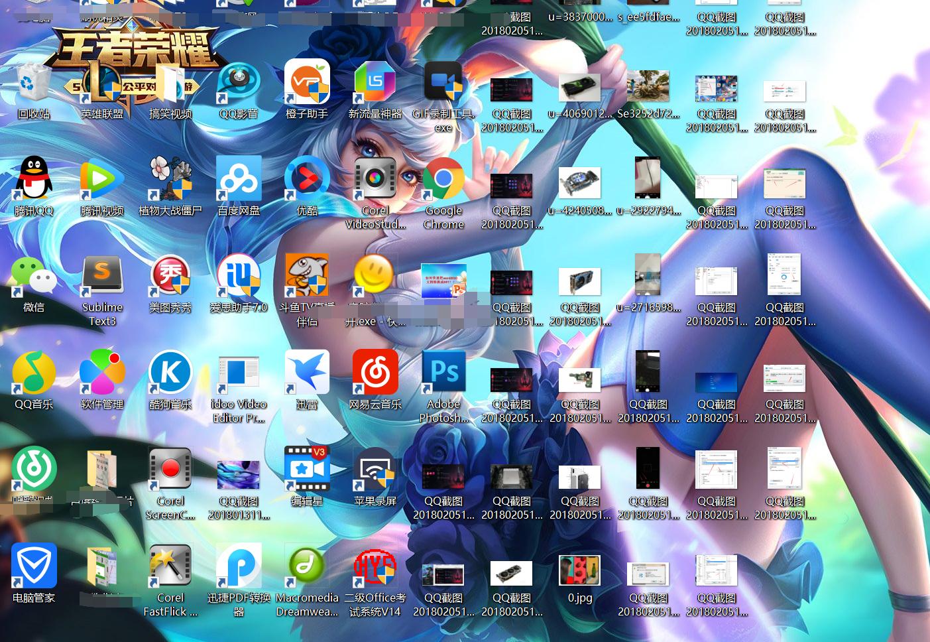Open Google Chrome desktop shortcut
The width and height of the screenshot is (930, 642).
443,180
